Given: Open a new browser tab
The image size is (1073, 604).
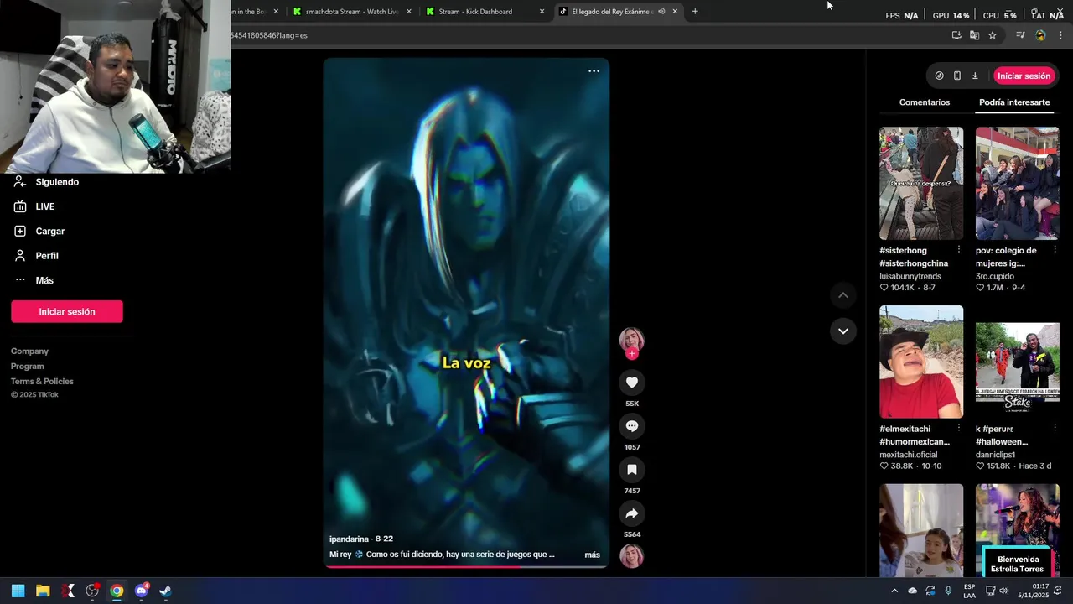Looking at the screenshot, I should click(x=695, y=12).
